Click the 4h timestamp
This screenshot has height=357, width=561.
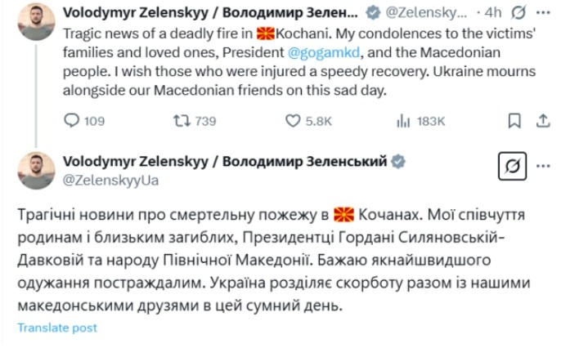[x=493, y=14]
